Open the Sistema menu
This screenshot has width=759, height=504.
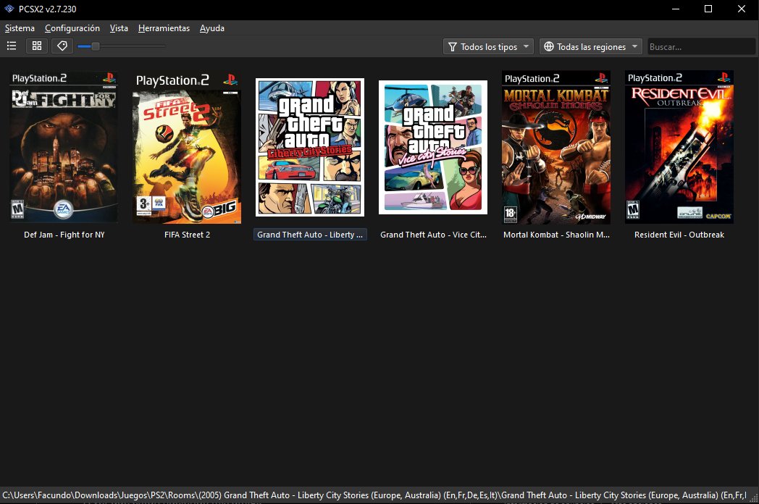20,28
